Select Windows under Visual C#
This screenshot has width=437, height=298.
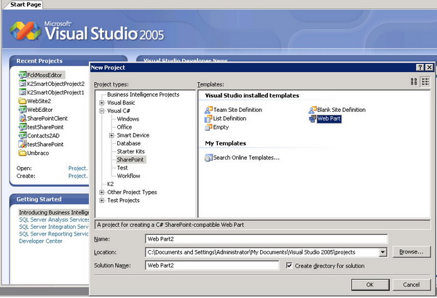pos(128,119)
